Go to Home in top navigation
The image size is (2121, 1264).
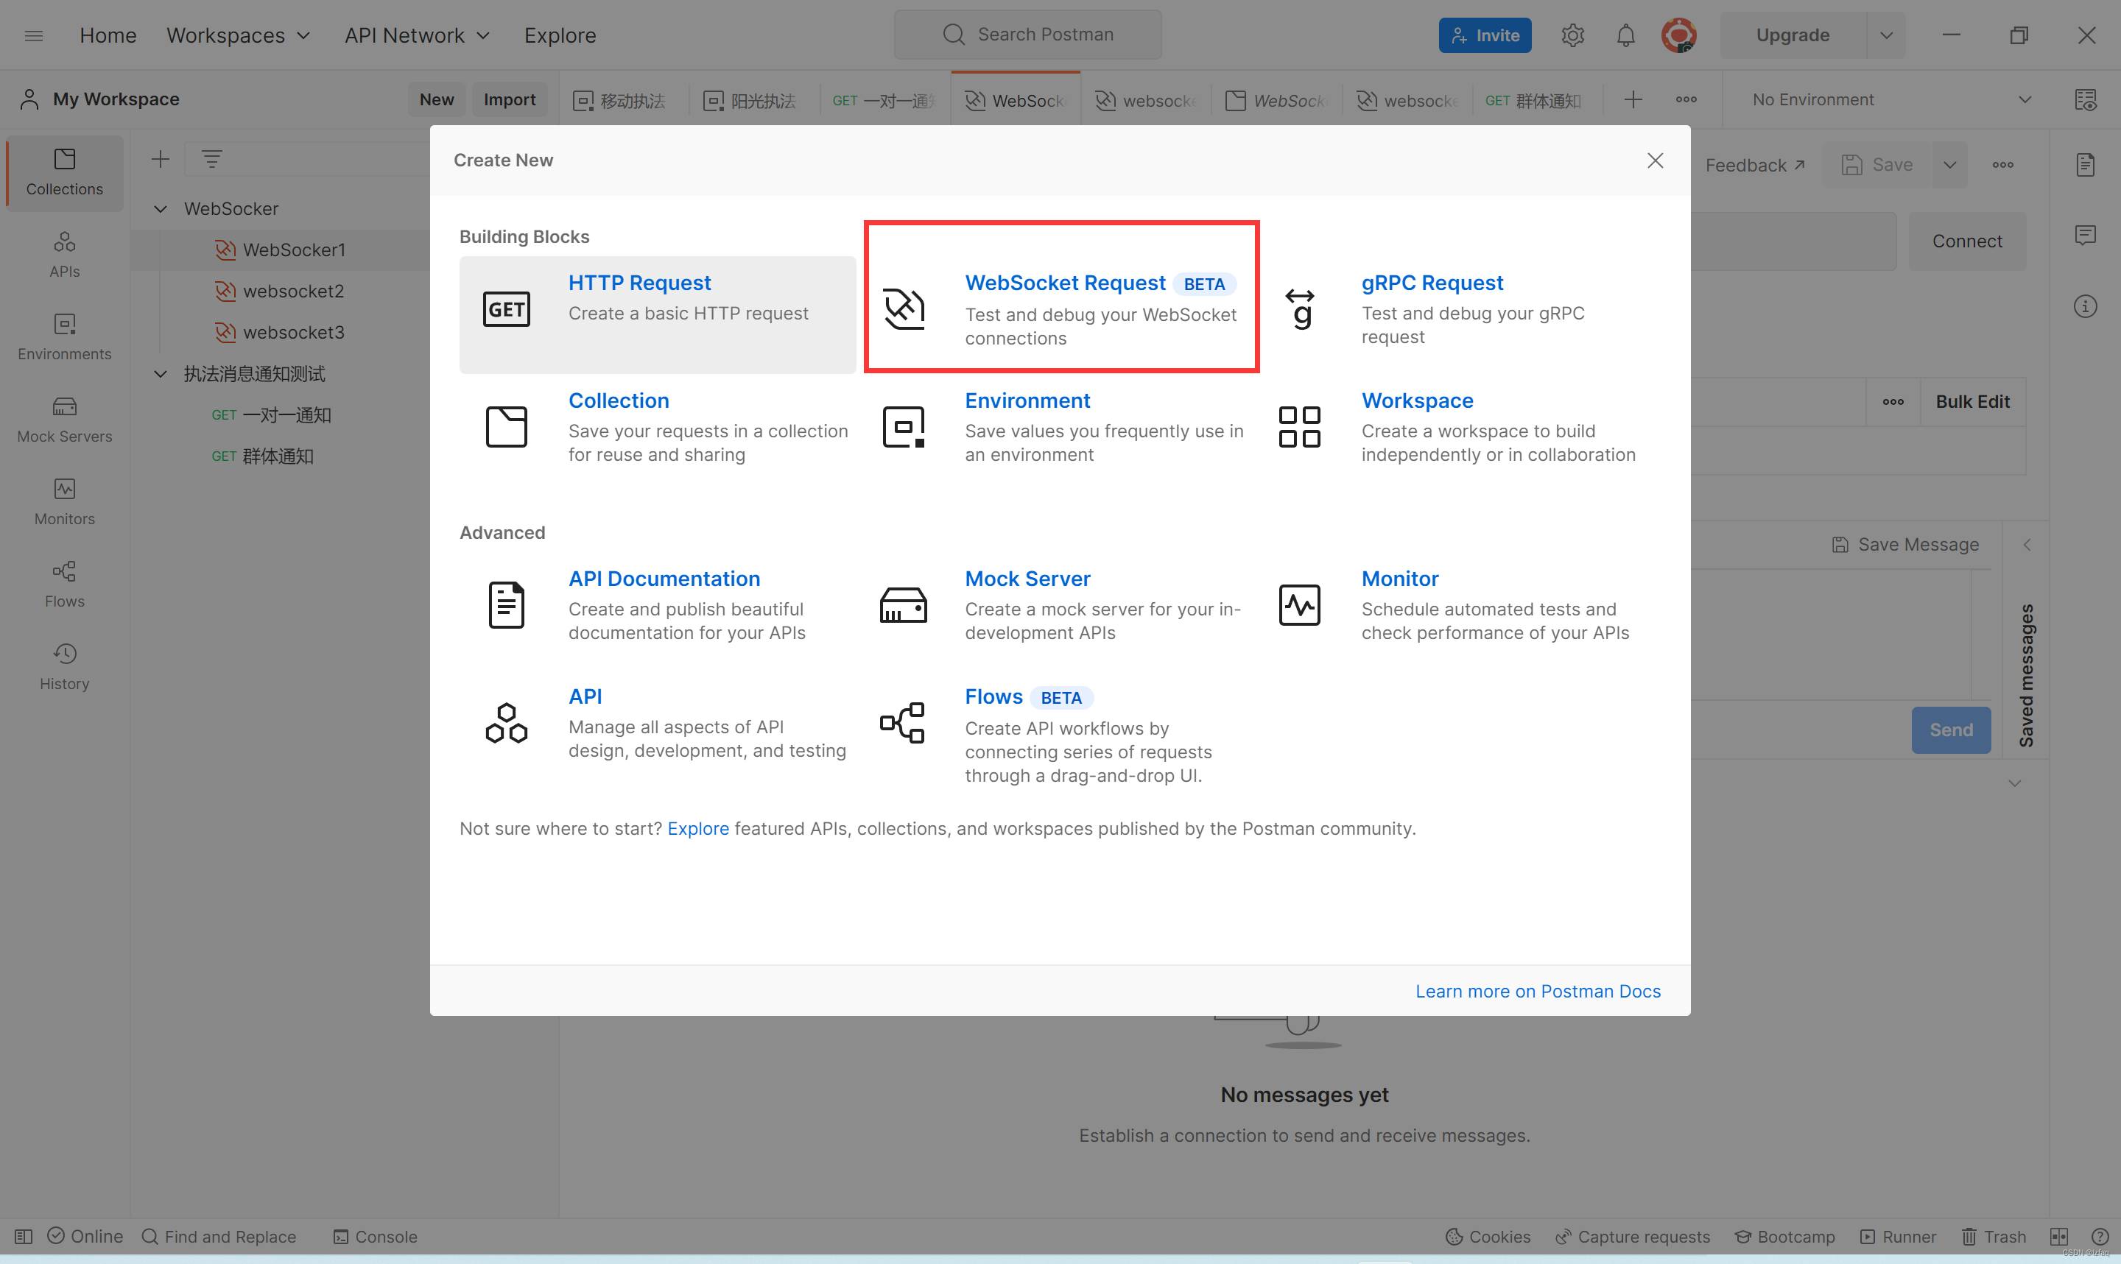coord(108,35)
